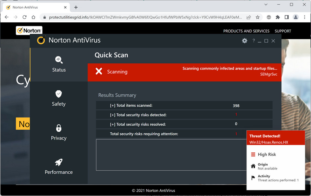311x196 pixels.
Task: Click the High Risk bars icon
Action: tap(253, 154)
